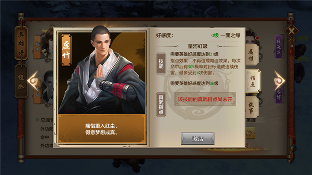Image resolution: width=312 pixels, height=175 pixels.
Task: Click the right arrow to next hero
Action: point(279,81)
